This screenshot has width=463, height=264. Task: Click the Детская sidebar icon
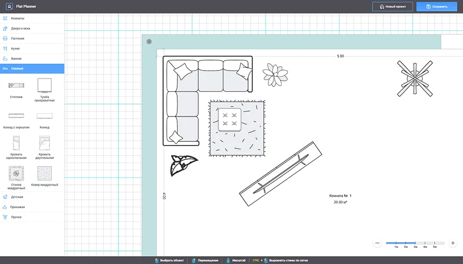5,197
